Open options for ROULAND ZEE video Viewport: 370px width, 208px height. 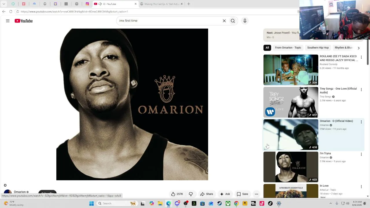tap(361, 57)
